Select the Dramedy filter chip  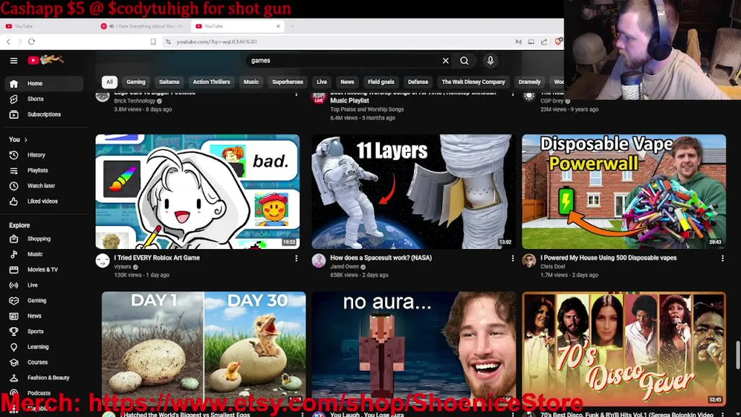(x=530, y=82)
